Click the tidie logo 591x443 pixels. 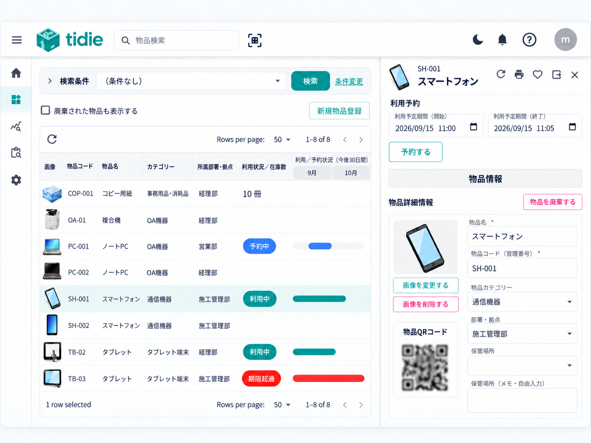69,40
